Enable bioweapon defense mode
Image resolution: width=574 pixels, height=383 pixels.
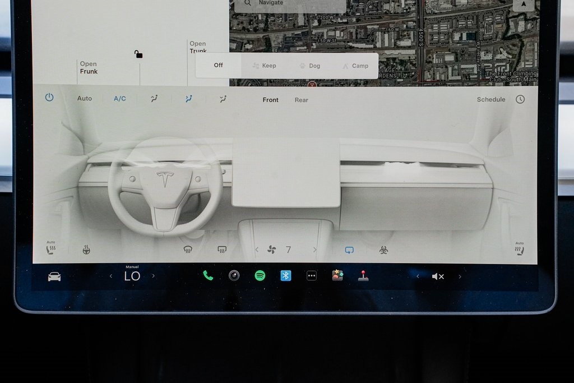383,250
